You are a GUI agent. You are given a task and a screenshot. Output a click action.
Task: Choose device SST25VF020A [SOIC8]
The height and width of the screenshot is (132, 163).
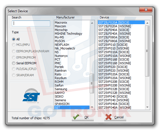click(121, 74)
